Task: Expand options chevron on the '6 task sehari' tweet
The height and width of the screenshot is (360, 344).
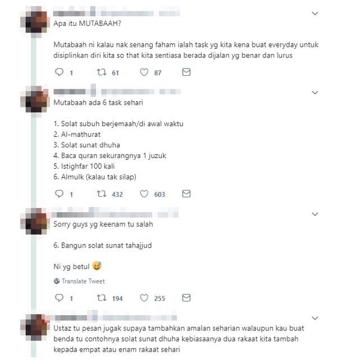Action: [315, 93]
